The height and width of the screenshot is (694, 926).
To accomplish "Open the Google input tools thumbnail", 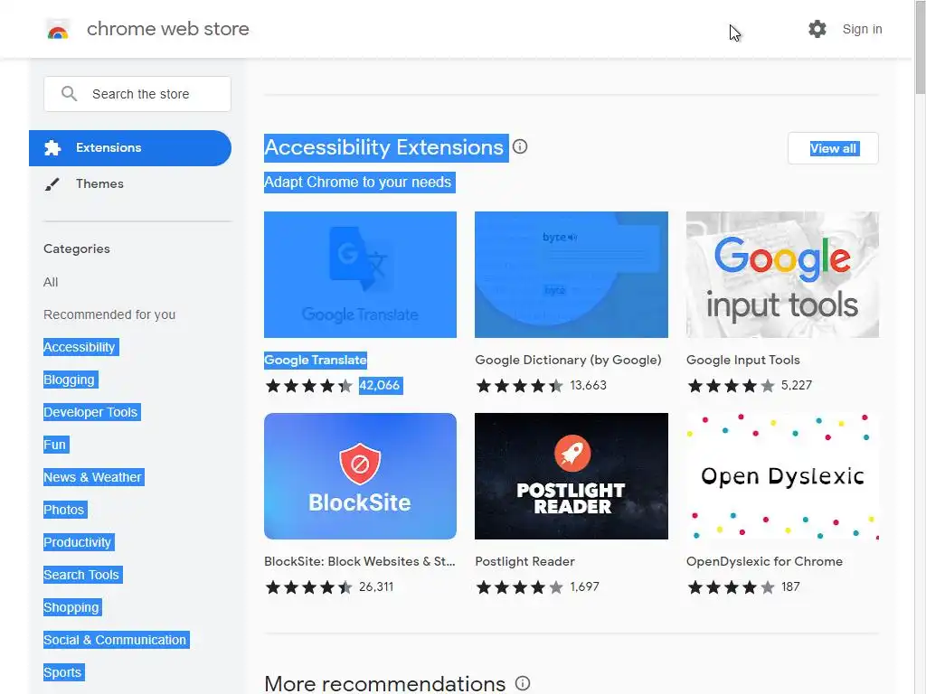I will pos(782,275).
